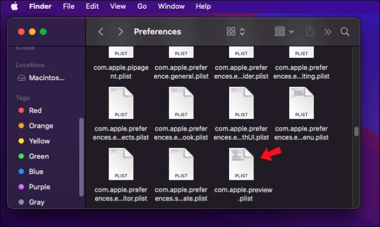
Task: Minimize window with the yellow button
Action: 32,32
